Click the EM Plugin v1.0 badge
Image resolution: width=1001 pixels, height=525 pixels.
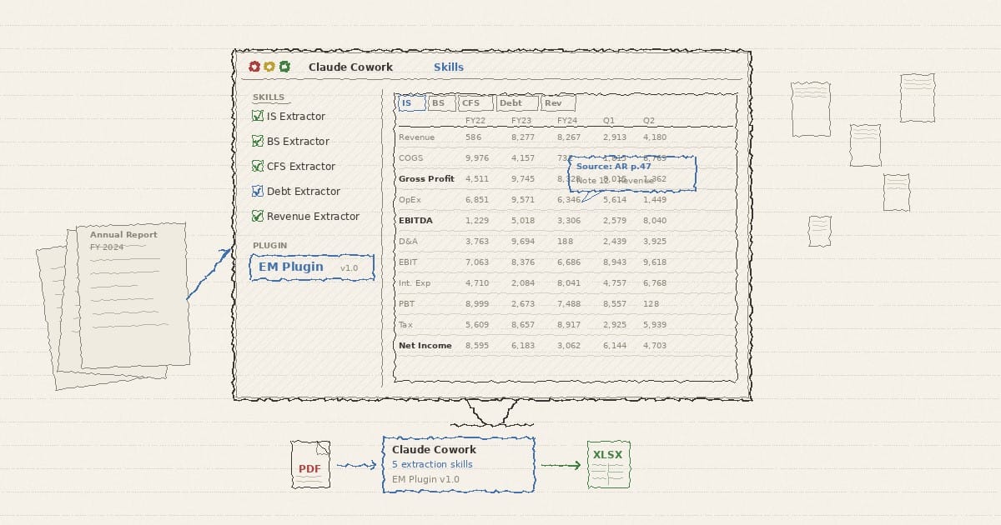coord(312,267)
